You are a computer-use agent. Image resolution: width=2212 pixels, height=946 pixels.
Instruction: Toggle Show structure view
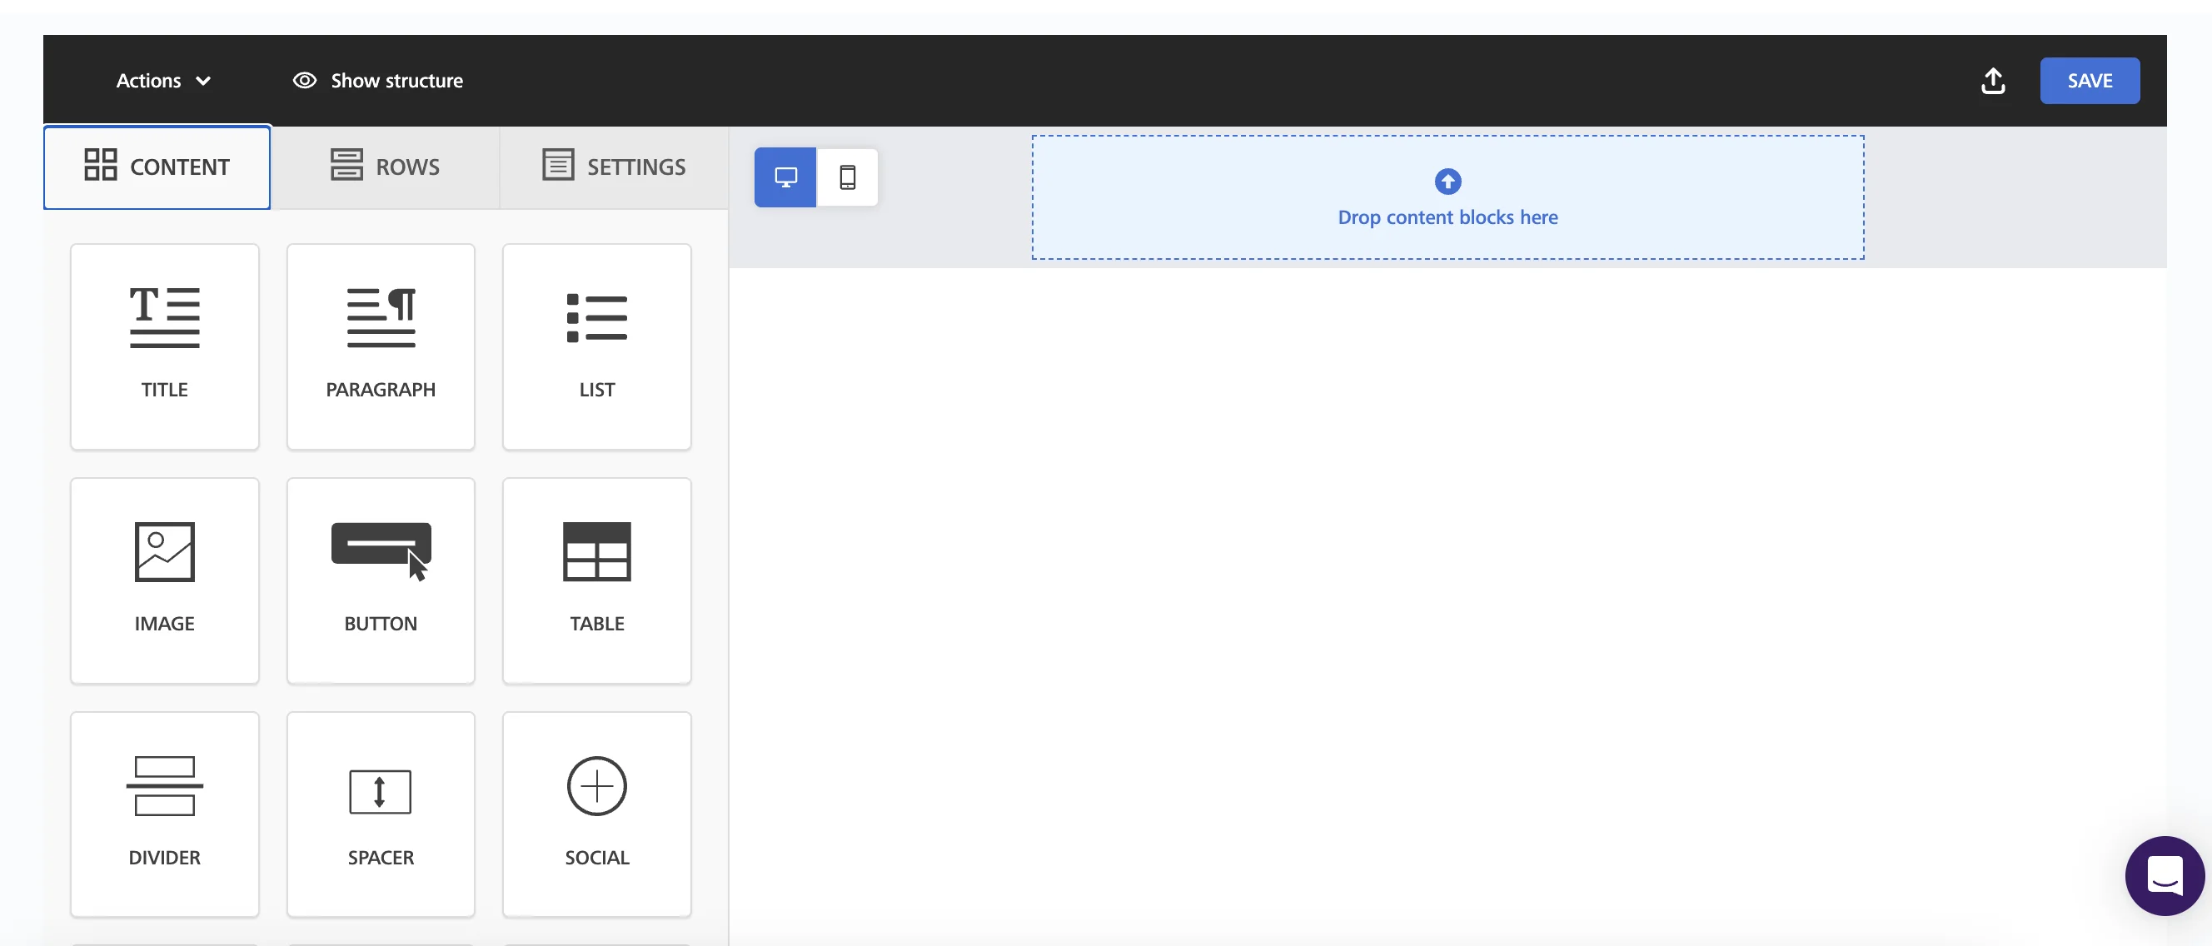(378, 81)
